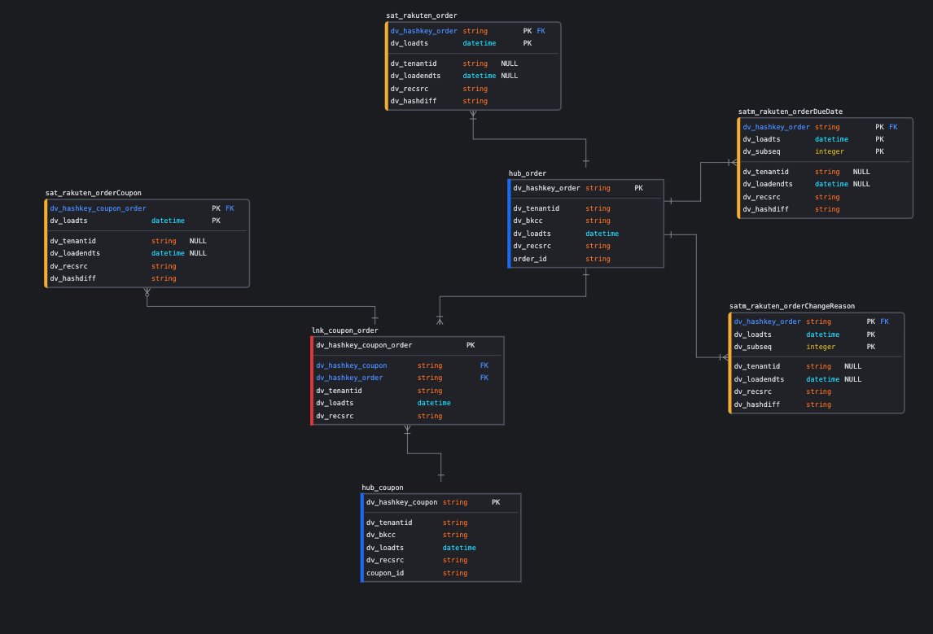933x634 pixels.
Task: Click dv_hashdiff row in sat_rakuten_order
Action: [x=473, y=101]
